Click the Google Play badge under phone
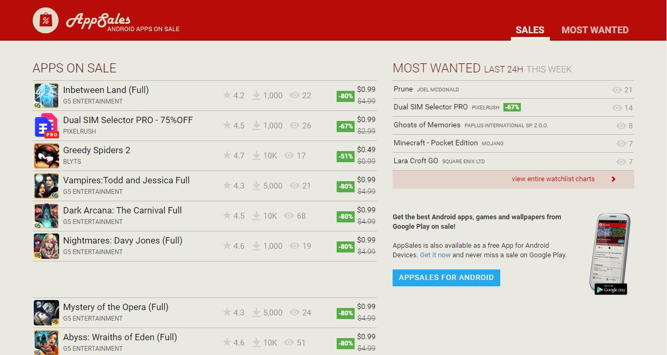The width and height of the screenshot is (667, 355). click(611, 289)
